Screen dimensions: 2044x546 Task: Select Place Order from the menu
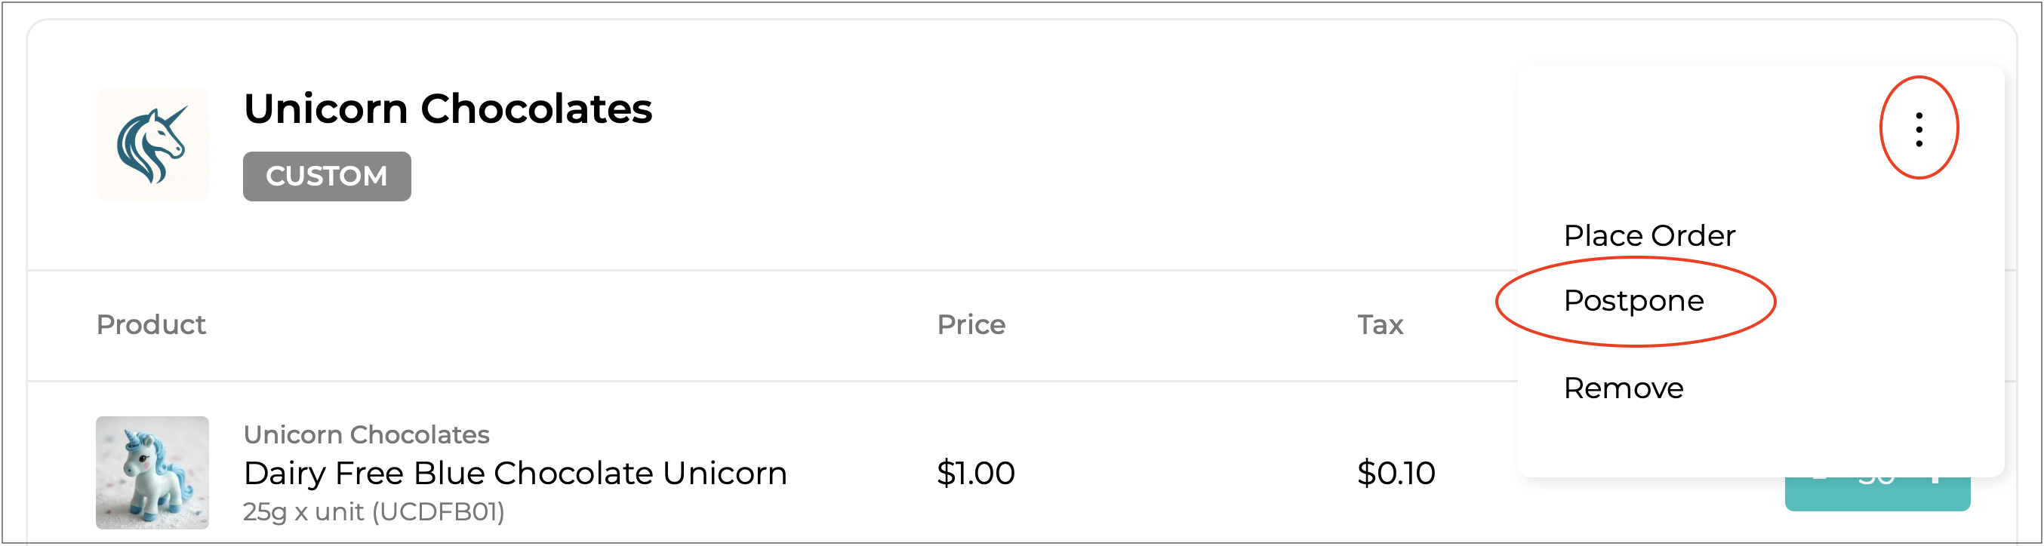click(1648, 235)
